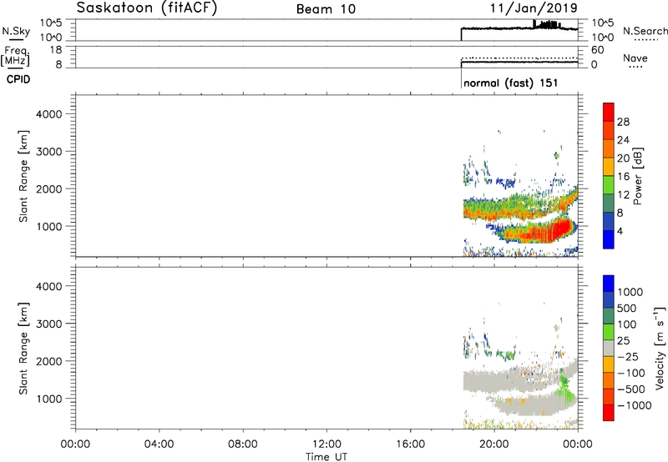Click the Slant Range label of velocity panel
This screenshot has height=462, width=668.
tap(23, 348)
